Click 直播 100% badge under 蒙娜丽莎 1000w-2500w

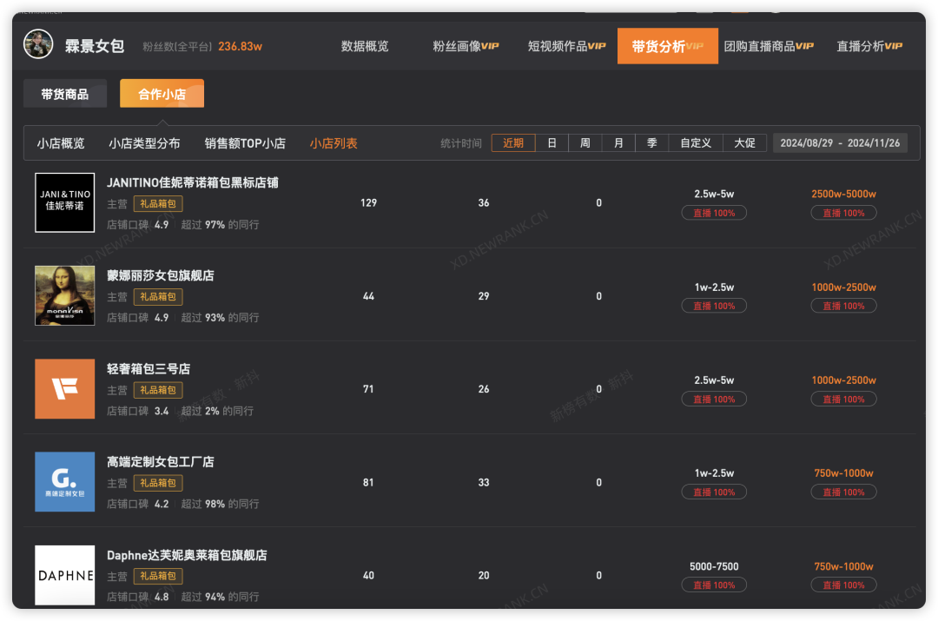[843, 306]
